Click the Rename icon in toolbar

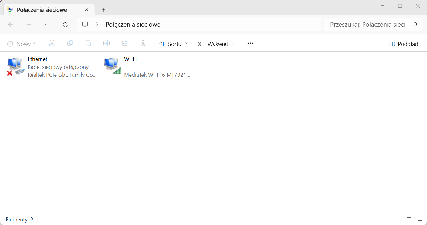pos(107,43)
